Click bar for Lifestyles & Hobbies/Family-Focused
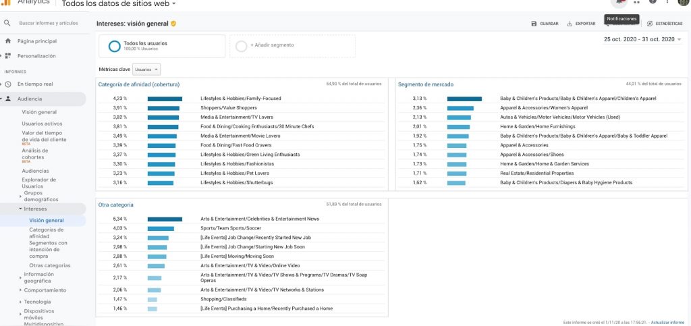Viewport: 691px width, 326px height. tap(165, 99)
